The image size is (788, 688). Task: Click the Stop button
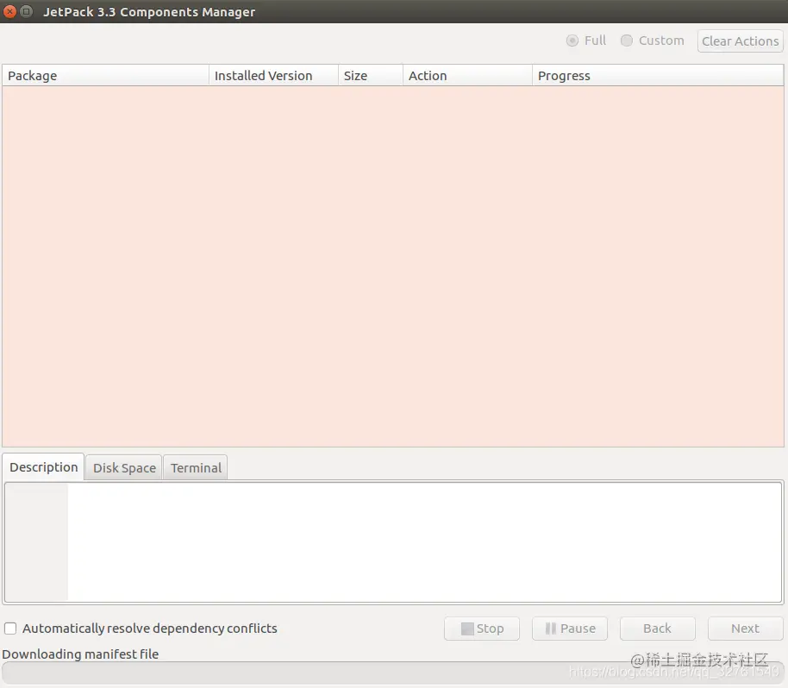coord(481,629)
